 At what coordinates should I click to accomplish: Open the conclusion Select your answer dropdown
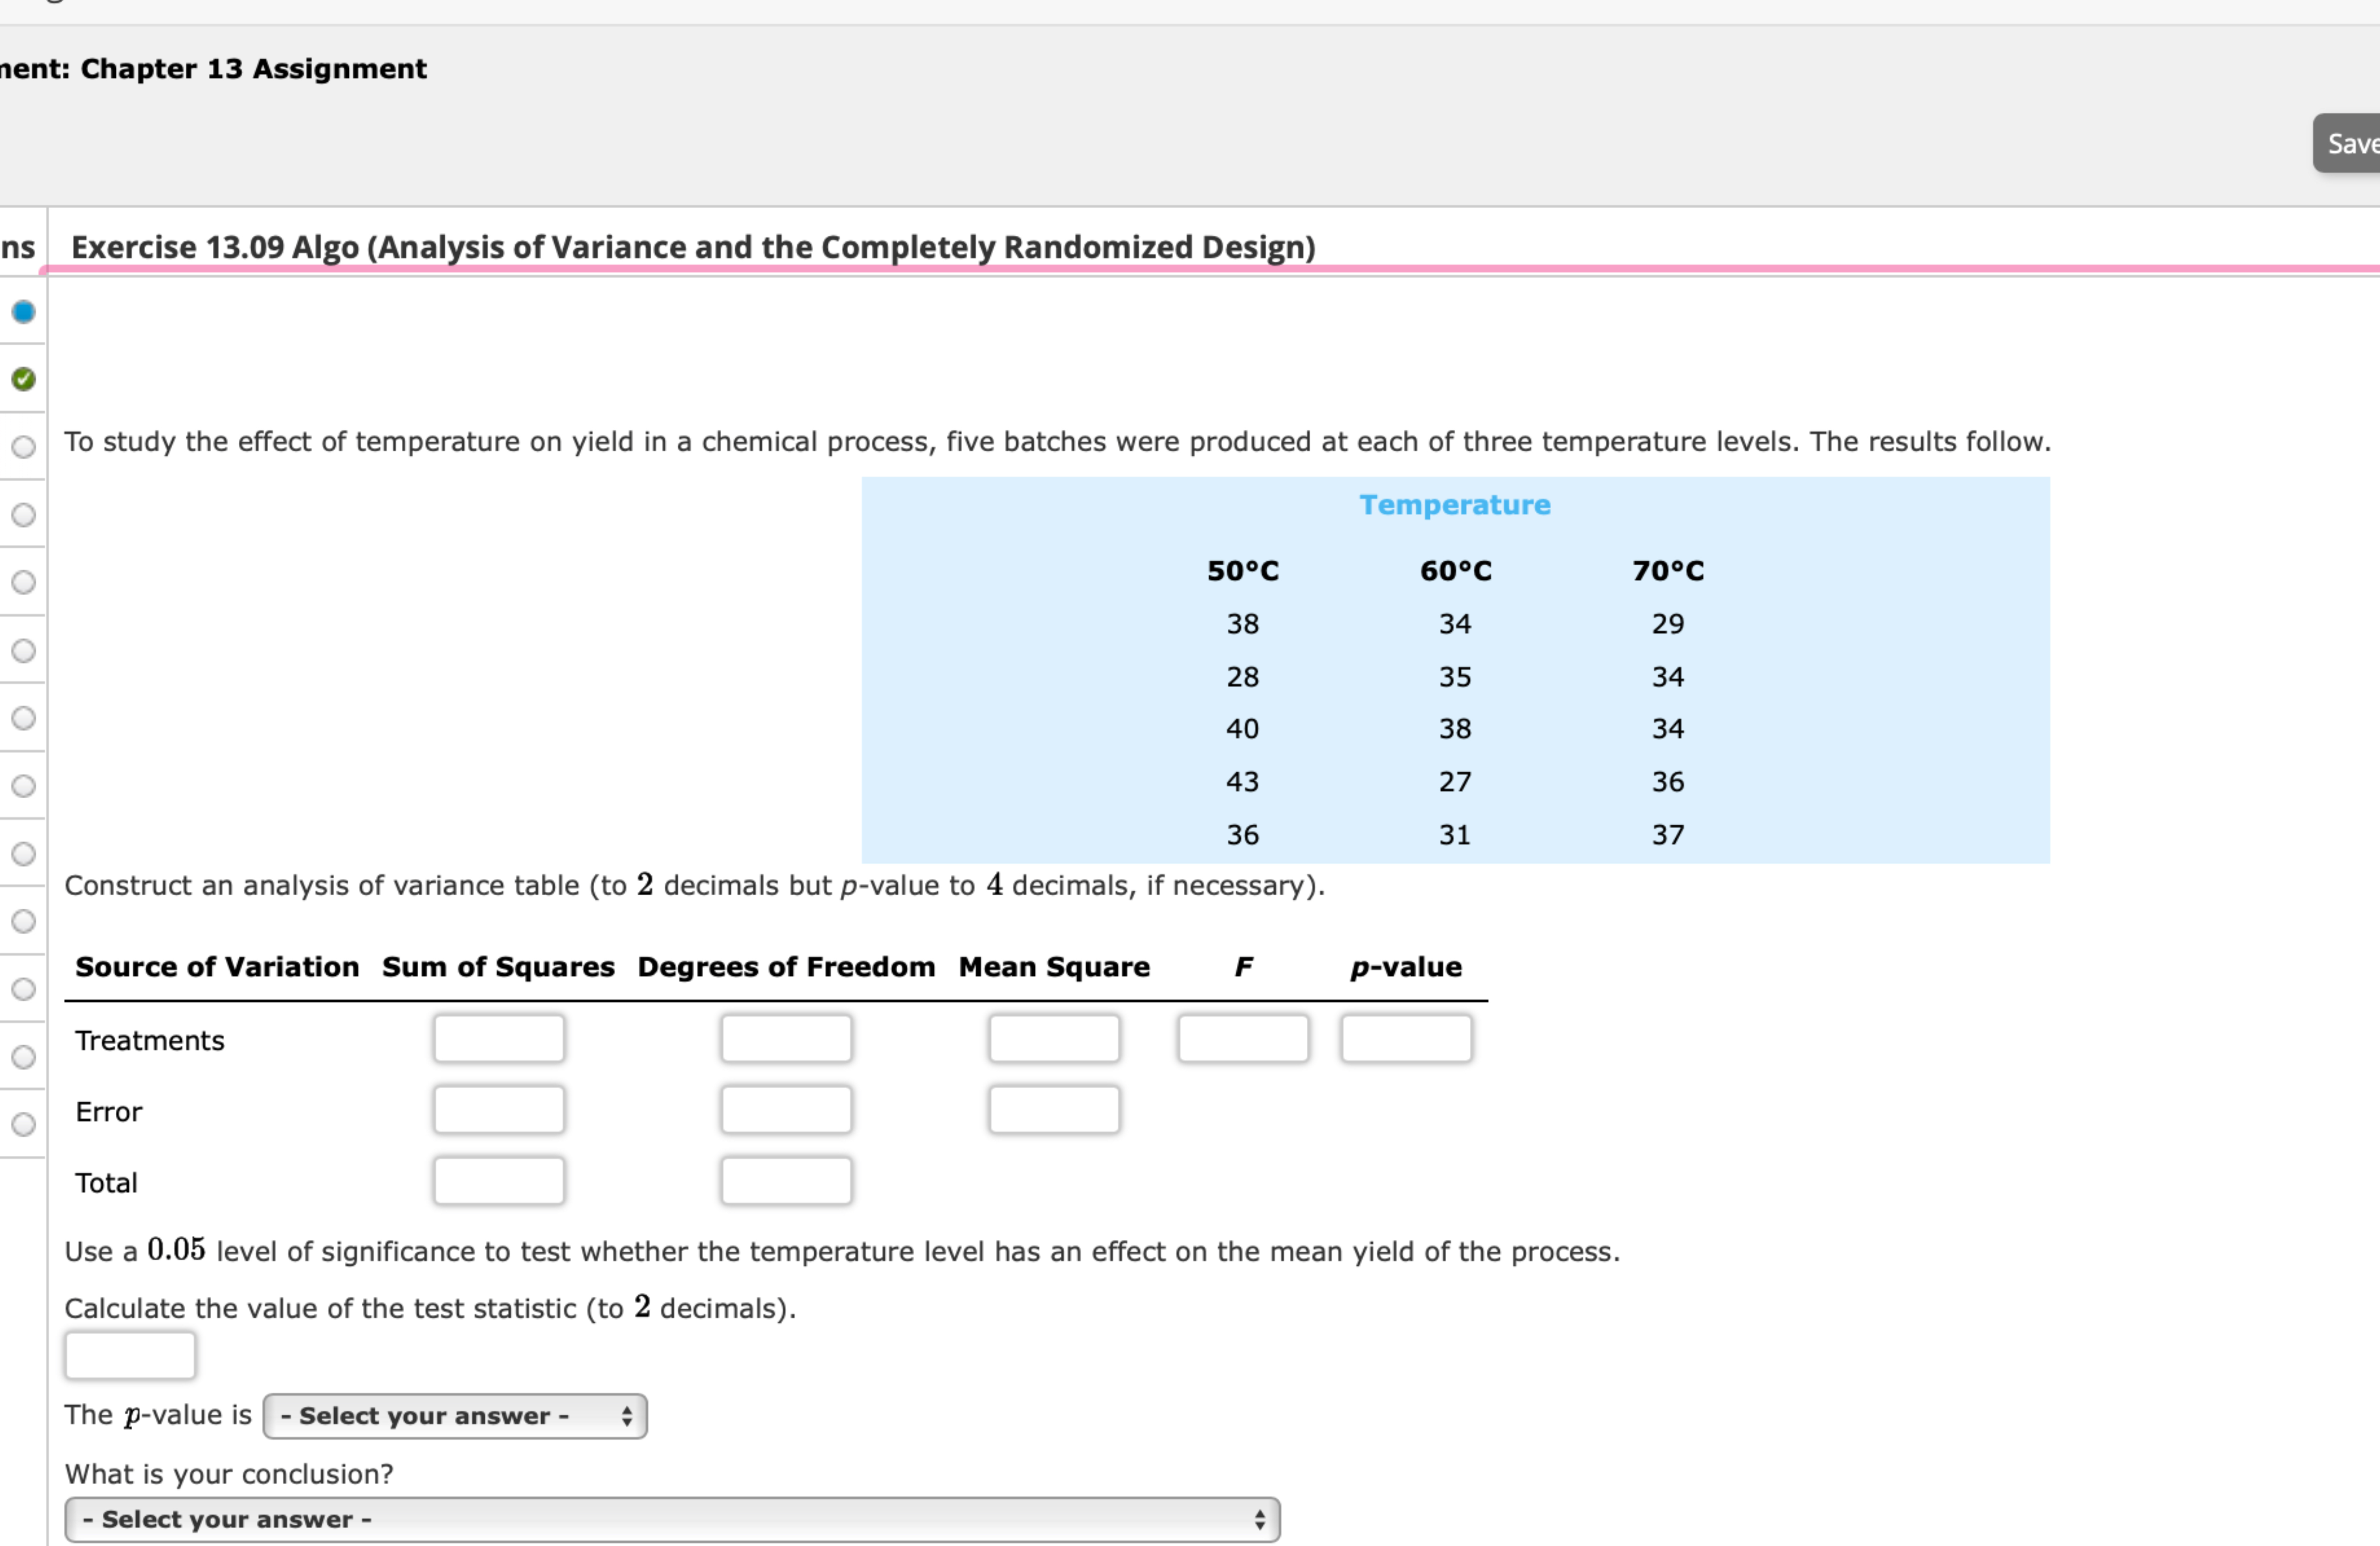(670, 1518)
